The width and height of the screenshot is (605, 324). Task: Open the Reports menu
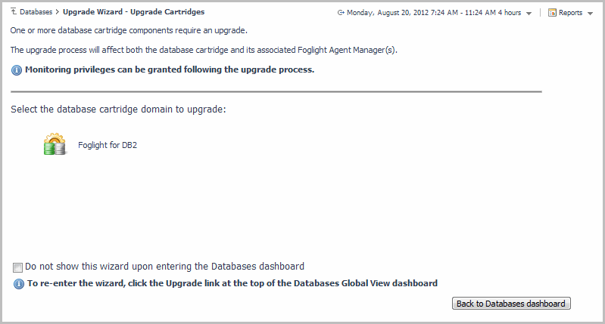tap(570, 13)
